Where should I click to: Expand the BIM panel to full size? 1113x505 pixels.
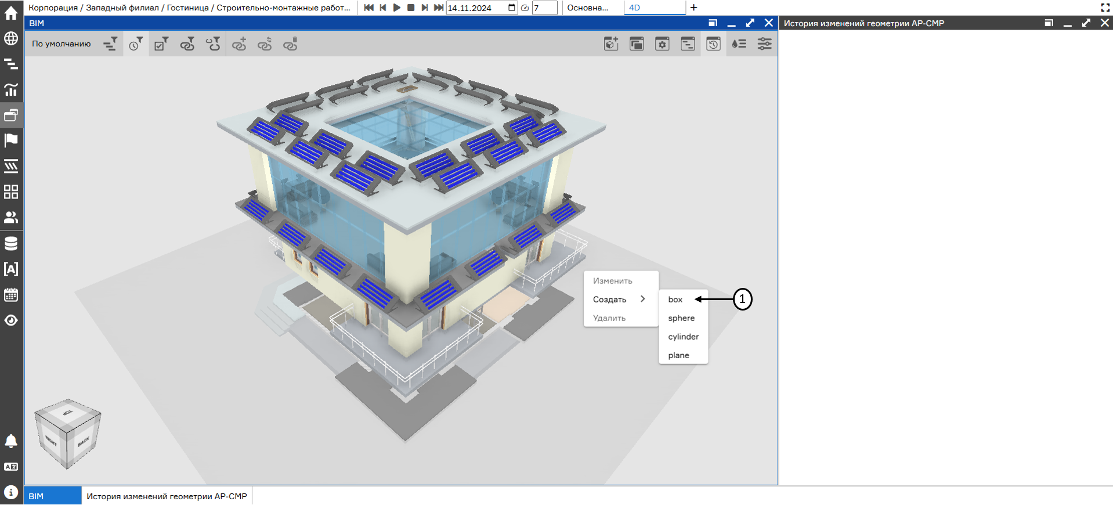tap(750, 23)
